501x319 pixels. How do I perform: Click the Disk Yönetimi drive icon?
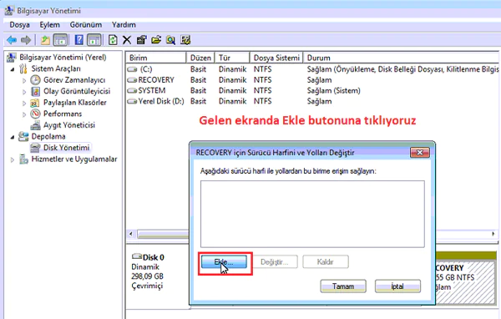pyautogui.click(x=35, y=148)
